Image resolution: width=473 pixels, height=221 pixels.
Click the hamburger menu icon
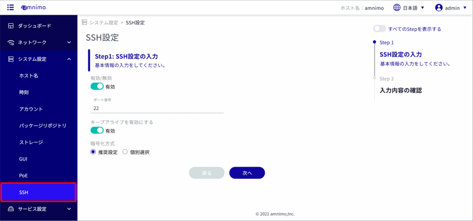point(11,8)
